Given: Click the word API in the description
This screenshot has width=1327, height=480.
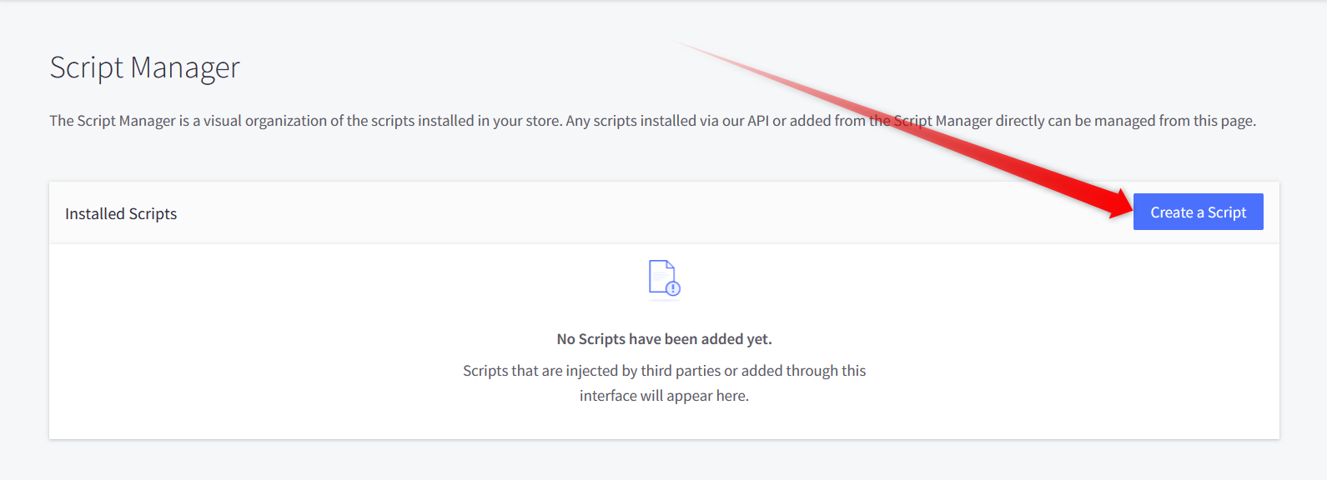Looking at the screenshot, I should (x=757, y=121).
